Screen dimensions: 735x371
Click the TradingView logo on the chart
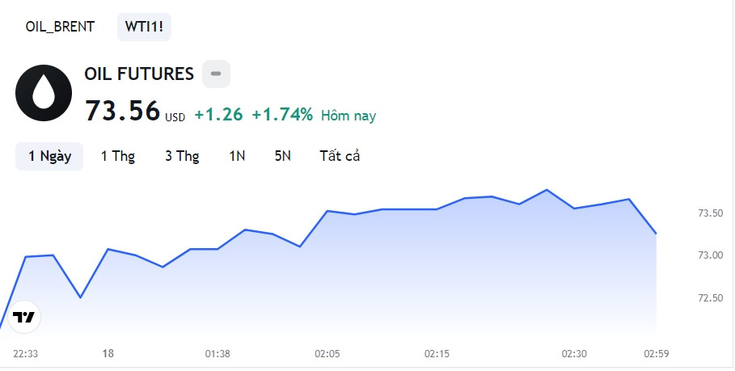point(24,317)
